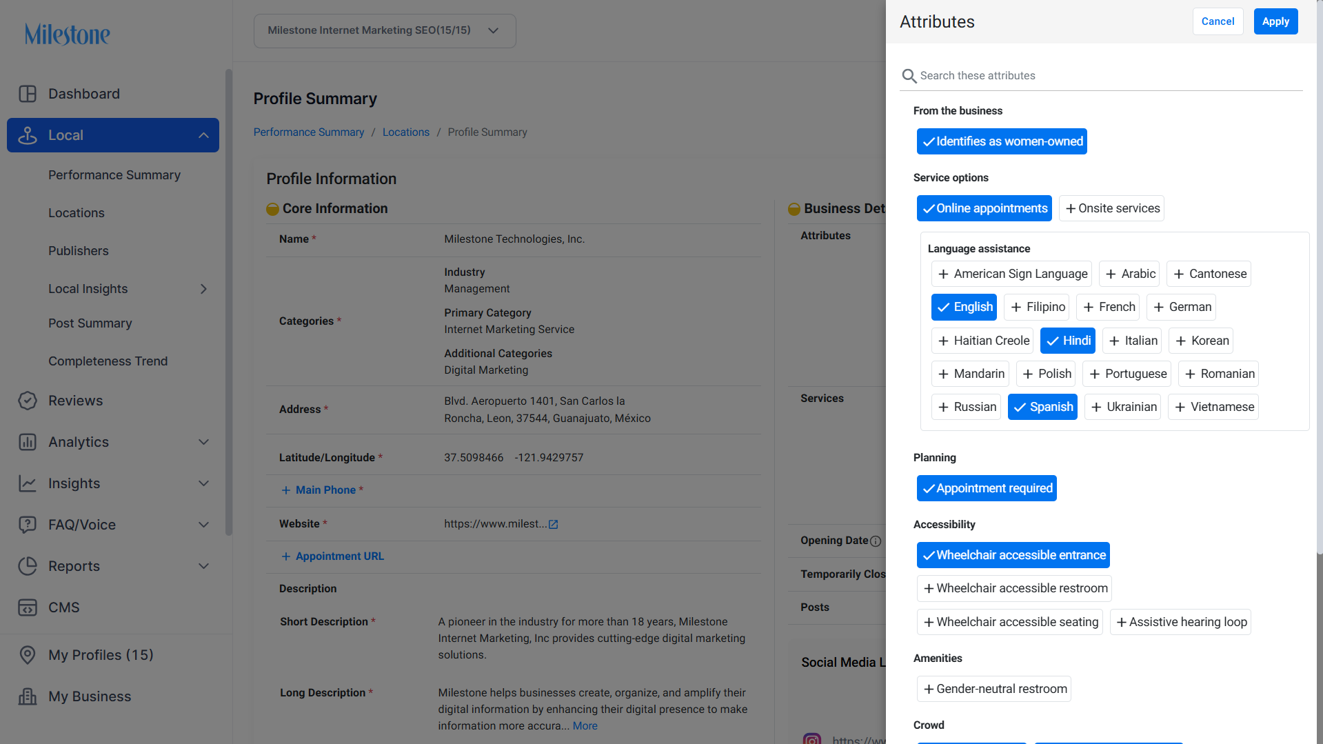The height and width of the screenshot is (744, 1323).
Task: Click the Opening Date info icon
Action: click(876, 541)
